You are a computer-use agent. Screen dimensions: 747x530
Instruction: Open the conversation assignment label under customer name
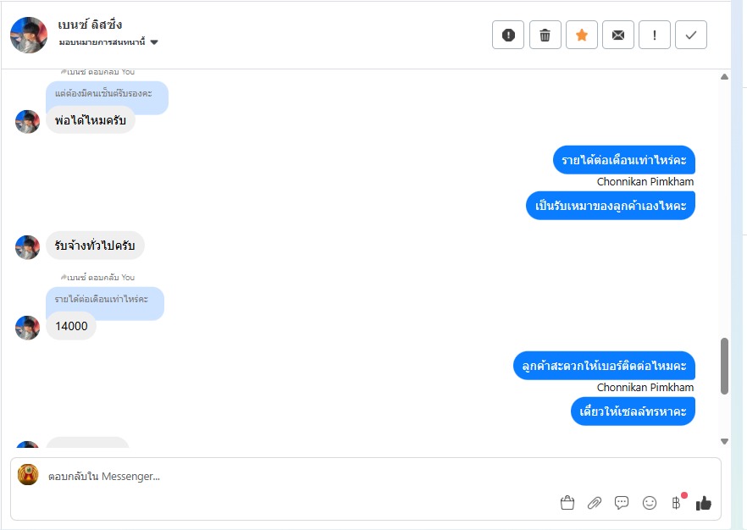(x=102, y=42)
